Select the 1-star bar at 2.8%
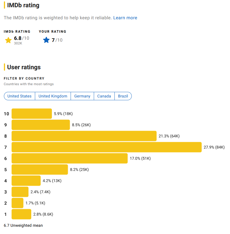 (21, 214)
